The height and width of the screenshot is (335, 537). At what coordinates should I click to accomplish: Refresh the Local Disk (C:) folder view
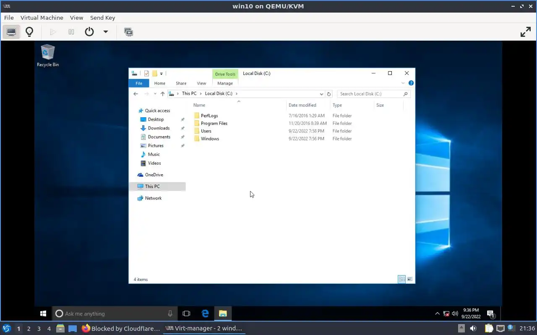point(329,94)
